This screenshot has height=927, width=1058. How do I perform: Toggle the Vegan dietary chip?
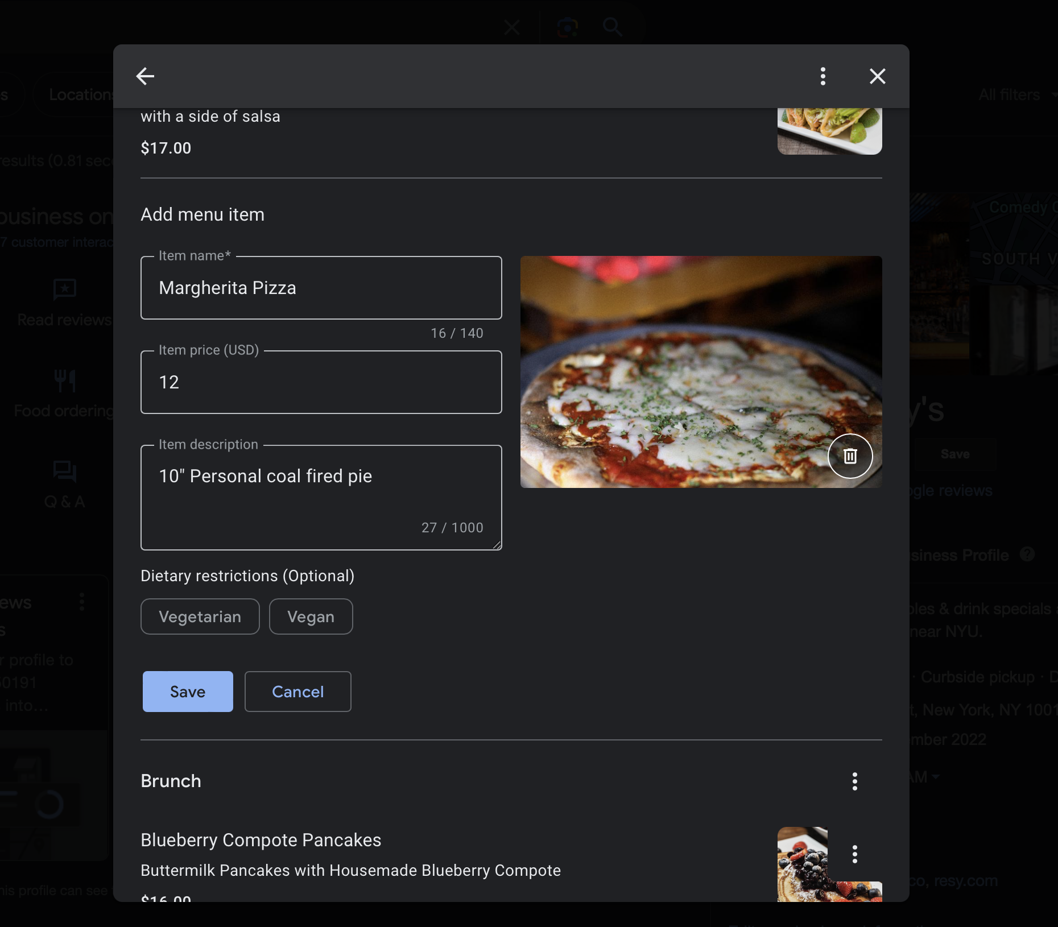click(x=311, y=617)
